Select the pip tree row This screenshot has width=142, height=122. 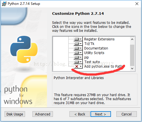coord(87,57)
